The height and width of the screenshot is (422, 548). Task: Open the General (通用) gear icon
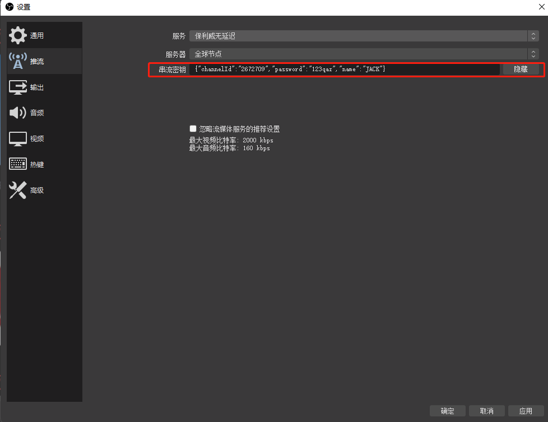coord(18,35)
